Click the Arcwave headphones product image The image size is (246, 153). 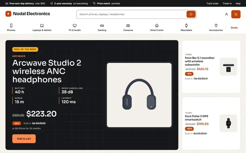(139, 95)
